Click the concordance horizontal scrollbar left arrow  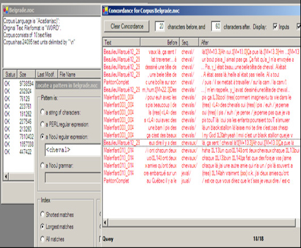pyautogui.click(x=106, y=223)
